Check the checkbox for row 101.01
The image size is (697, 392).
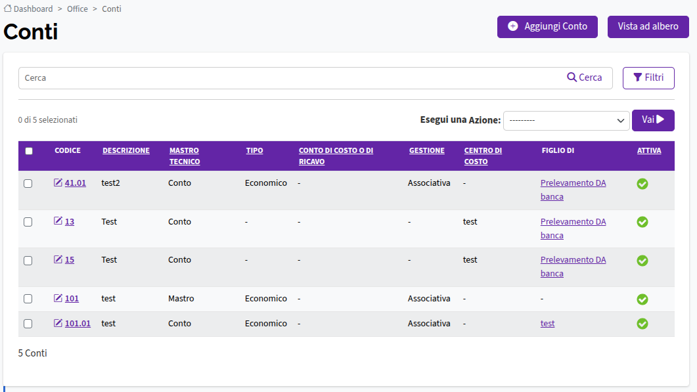[28, 324]
